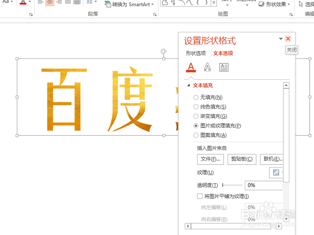Viewport: 314px width, 235px height.
Task: Click the distributed alignment icon
Action: pos(77,2)
